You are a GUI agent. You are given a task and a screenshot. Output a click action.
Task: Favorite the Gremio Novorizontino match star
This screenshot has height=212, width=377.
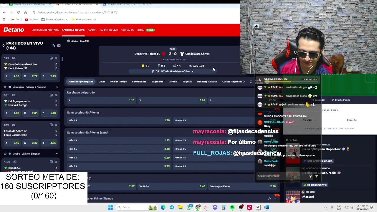(56, 58)
